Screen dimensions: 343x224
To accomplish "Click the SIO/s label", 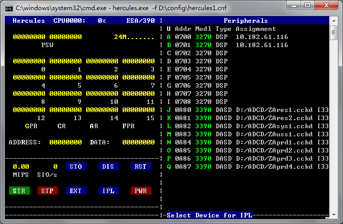I will tap(47, 175).
